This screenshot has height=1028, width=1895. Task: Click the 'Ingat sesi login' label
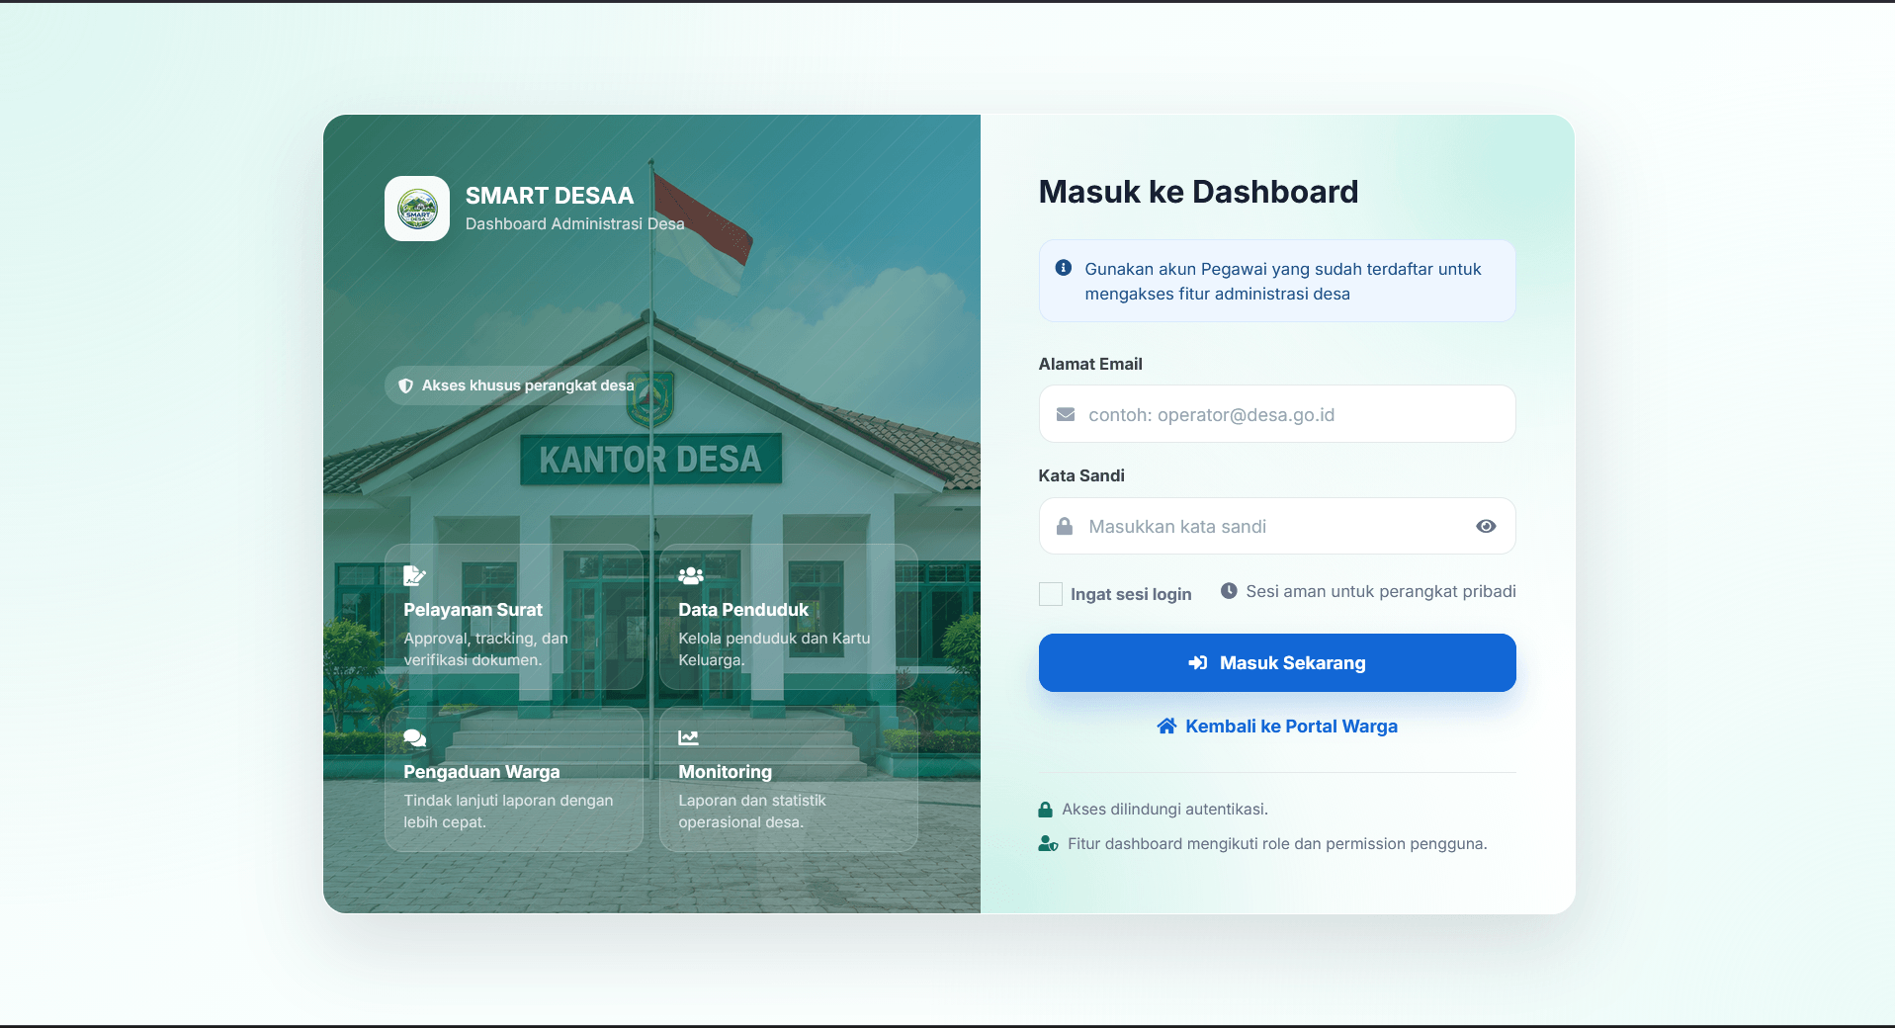click(x=1131, y=594)
